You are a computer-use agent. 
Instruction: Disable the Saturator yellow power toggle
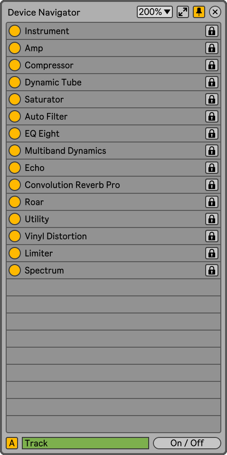[15, 100]
